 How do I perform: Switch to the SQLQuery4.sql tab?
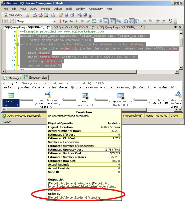pyautogui.click(x=121, y=27)
